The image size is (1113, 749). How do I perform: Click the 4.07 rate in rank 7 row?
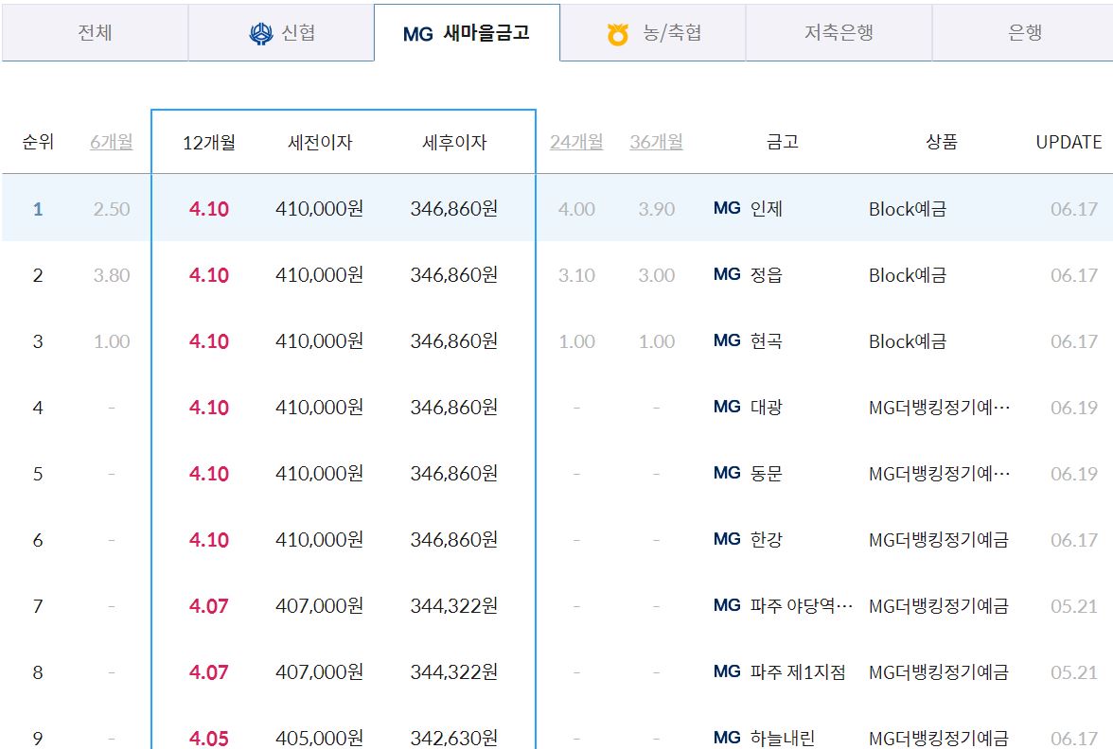(x=208, y=606)
